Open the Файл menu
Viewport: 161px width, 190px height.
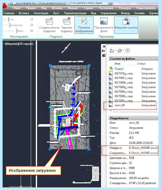pyautogui.click(x=17, y=8)
